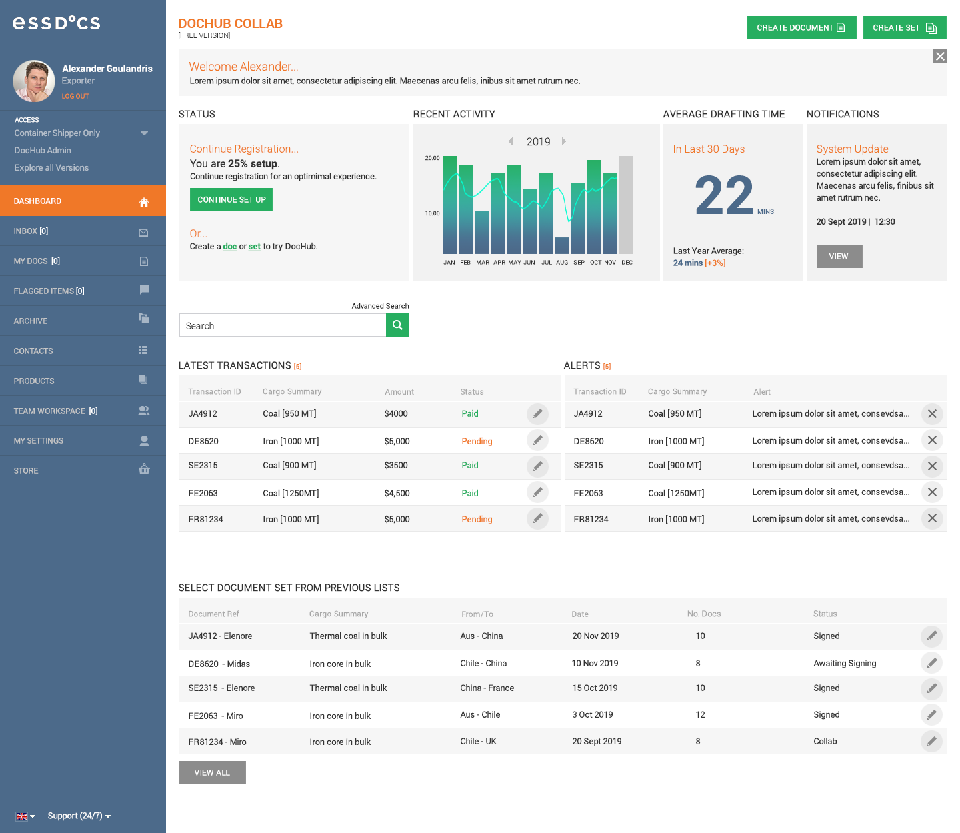Click the Chile - UK route cell

click(478, 741)
